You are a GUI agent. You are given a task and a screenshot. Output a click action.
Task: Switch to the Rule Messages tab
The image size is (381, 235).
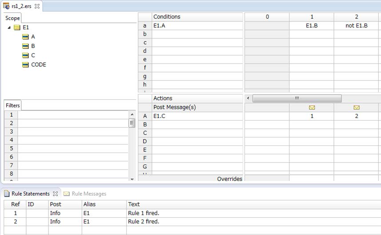pyautogui.click(x=89, y=194)
